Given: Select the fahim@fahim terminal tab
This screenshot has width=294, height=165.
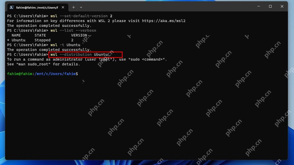Looking at the screenshot, I should 38,7.
